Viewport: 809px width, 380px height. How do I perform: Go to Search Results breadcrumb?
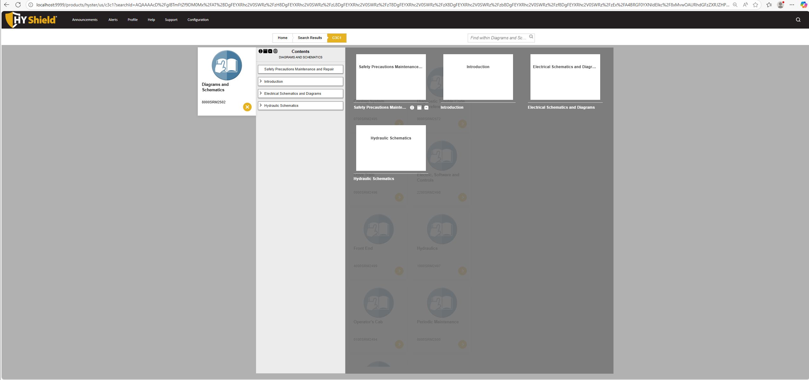[x=310, y=38]
